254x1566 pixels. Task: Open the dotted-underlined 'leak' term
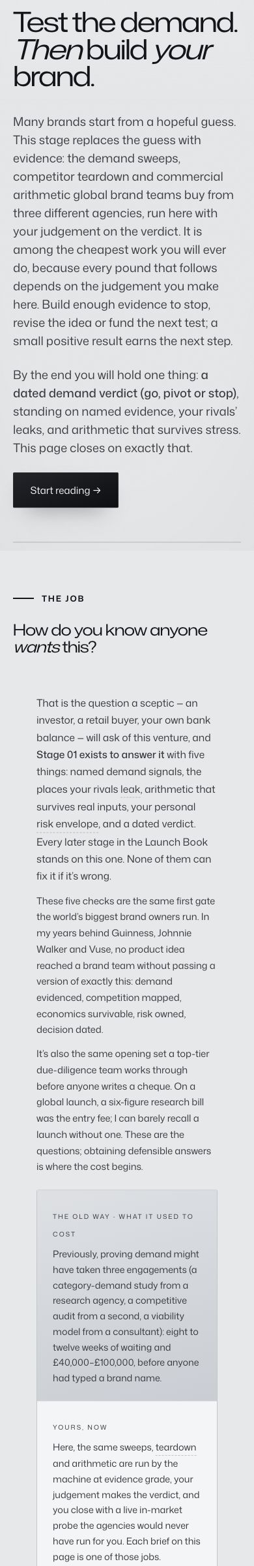coord(130,790)
